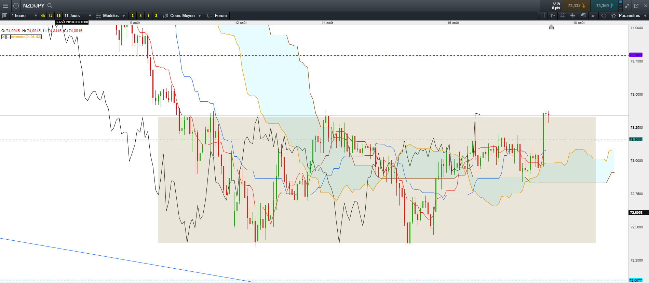Remove the Ichimoku indicator with X
Image resolution: width=649 pixels, height=283 pixels.
click(x=3, y=37)
